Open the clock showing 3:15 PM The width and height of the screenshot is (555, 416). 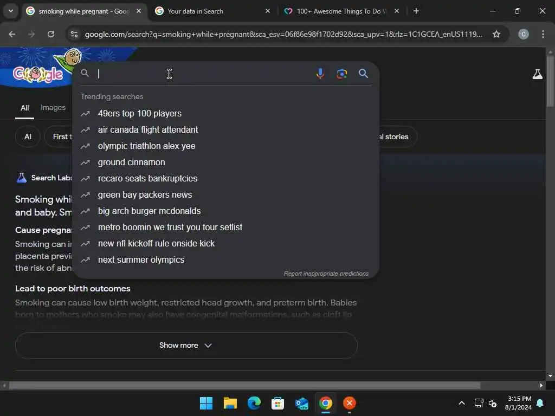point(519,403)
